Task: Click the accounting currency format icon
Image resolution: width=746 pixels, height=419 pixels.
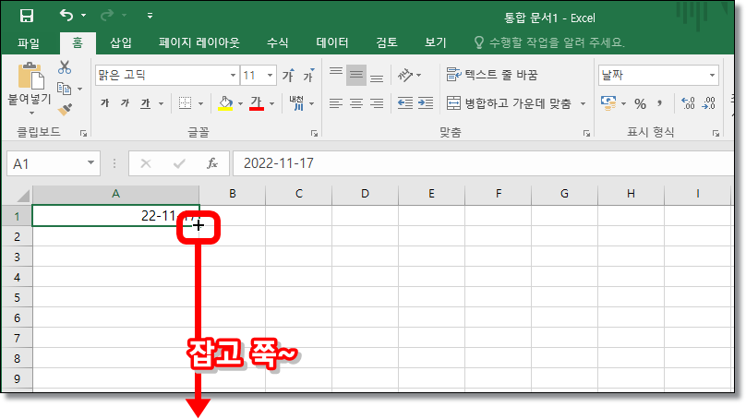Action: point(608,102)
